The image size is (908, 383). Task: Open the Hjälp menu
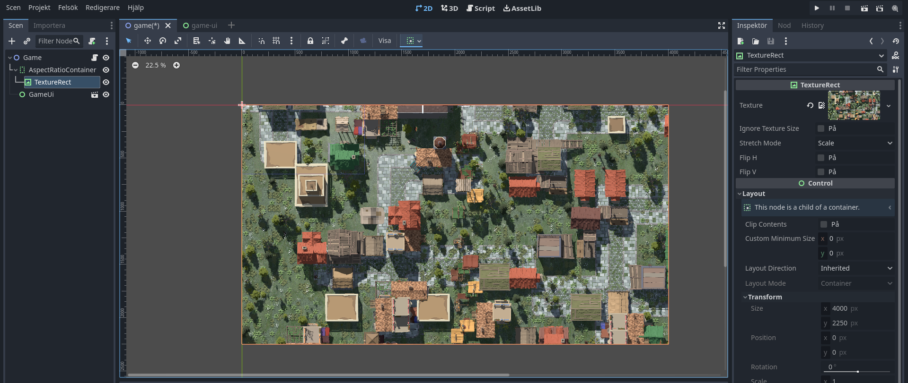136,8
